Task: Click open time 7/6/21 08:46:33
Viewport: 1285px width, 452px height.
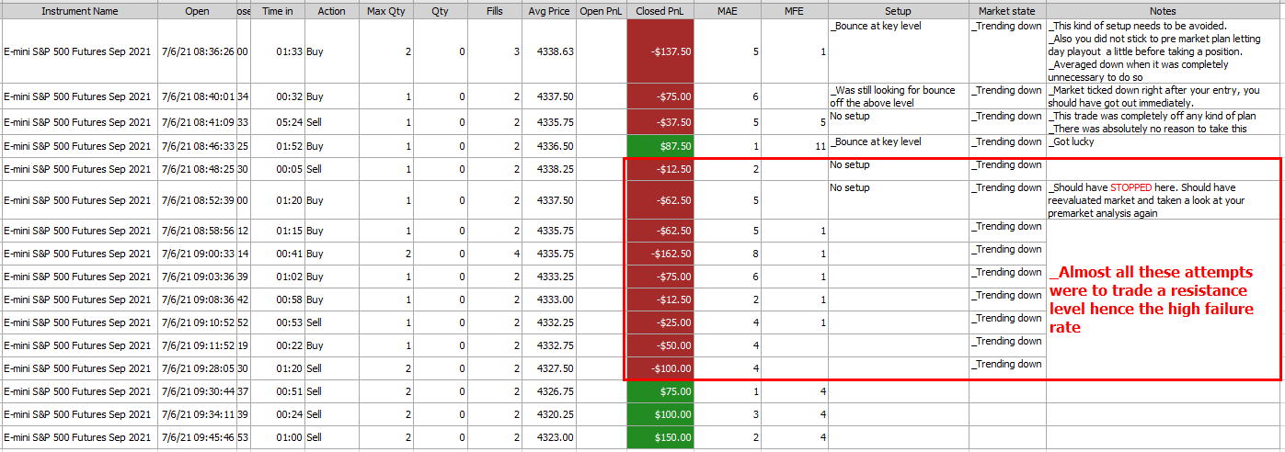Action: pos(197,146)
